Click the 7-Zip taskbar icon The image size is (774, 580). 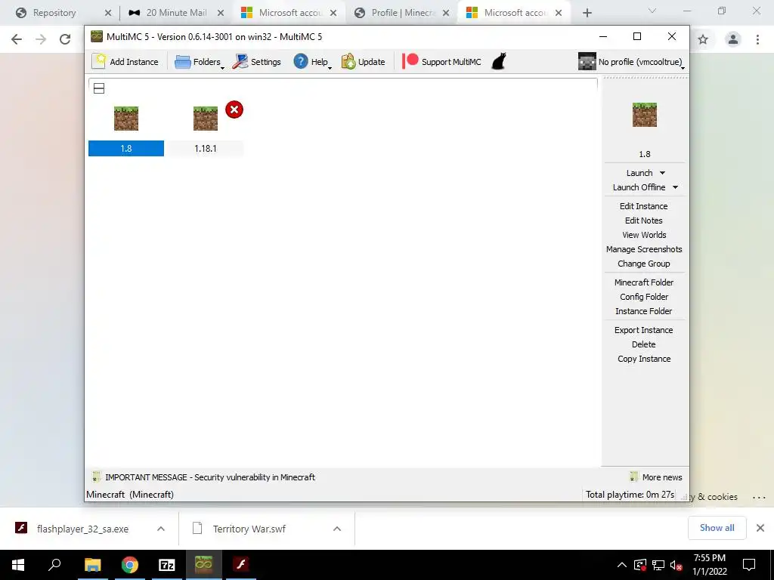click(167, 565)
